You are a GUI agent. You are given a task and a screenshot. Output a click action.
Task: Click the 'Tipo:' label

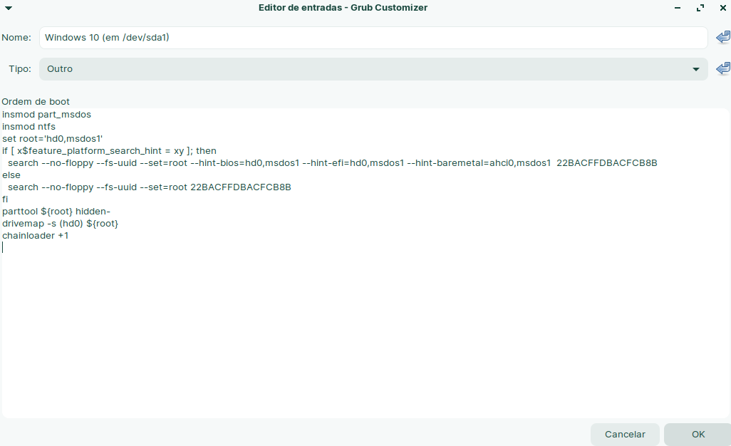pyautogui.click(x=20, y=69)
